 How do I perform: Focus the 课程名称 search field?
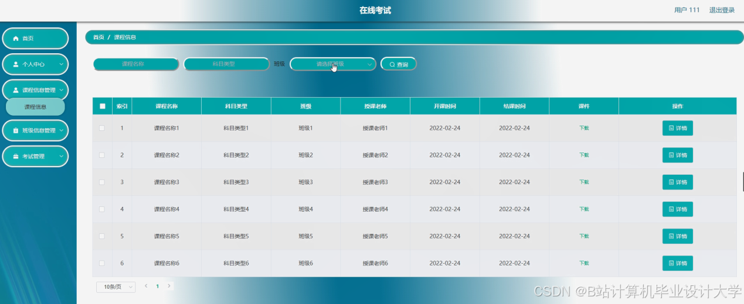(x=135, y=64)
